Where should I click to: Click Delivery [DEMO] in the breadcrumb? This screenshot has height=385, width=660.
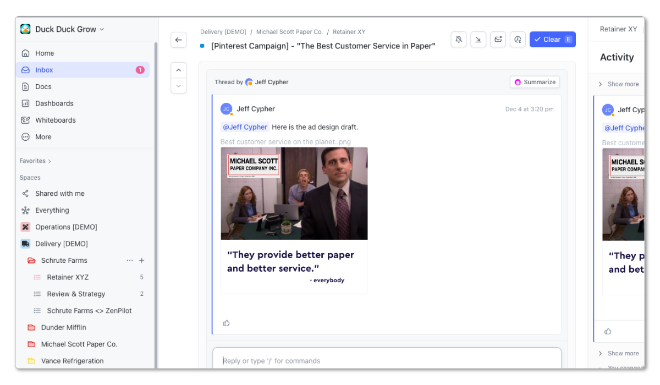[223, 32]
